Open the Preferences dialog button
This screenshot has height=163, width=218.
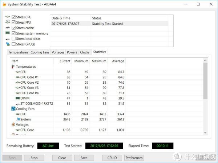coord(134,158)
